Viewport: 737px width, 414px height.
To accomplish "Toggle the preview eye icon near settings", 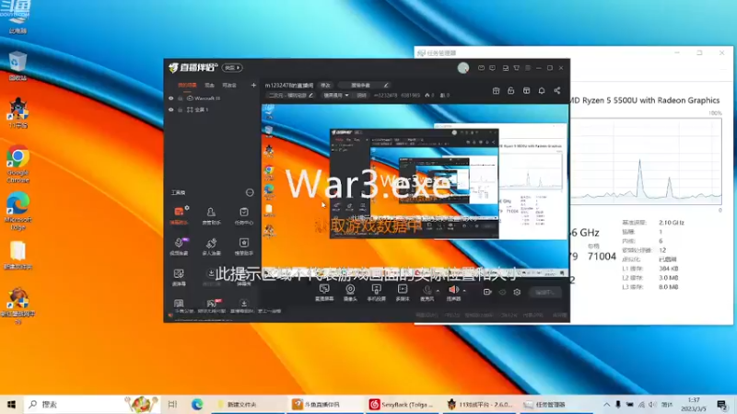I will [502, 292].
